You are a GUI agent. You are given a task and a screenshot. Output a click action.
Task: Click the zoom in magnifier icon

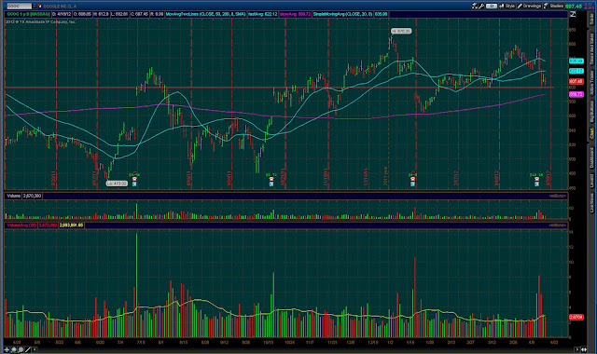coord(14,349)
